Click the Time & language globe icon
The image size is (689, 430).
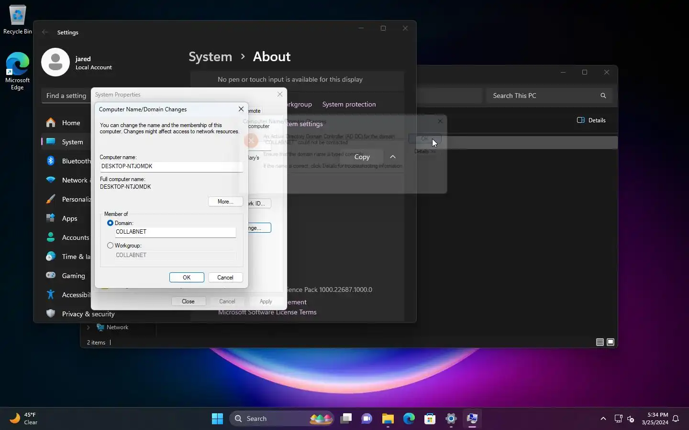(51, 257)
